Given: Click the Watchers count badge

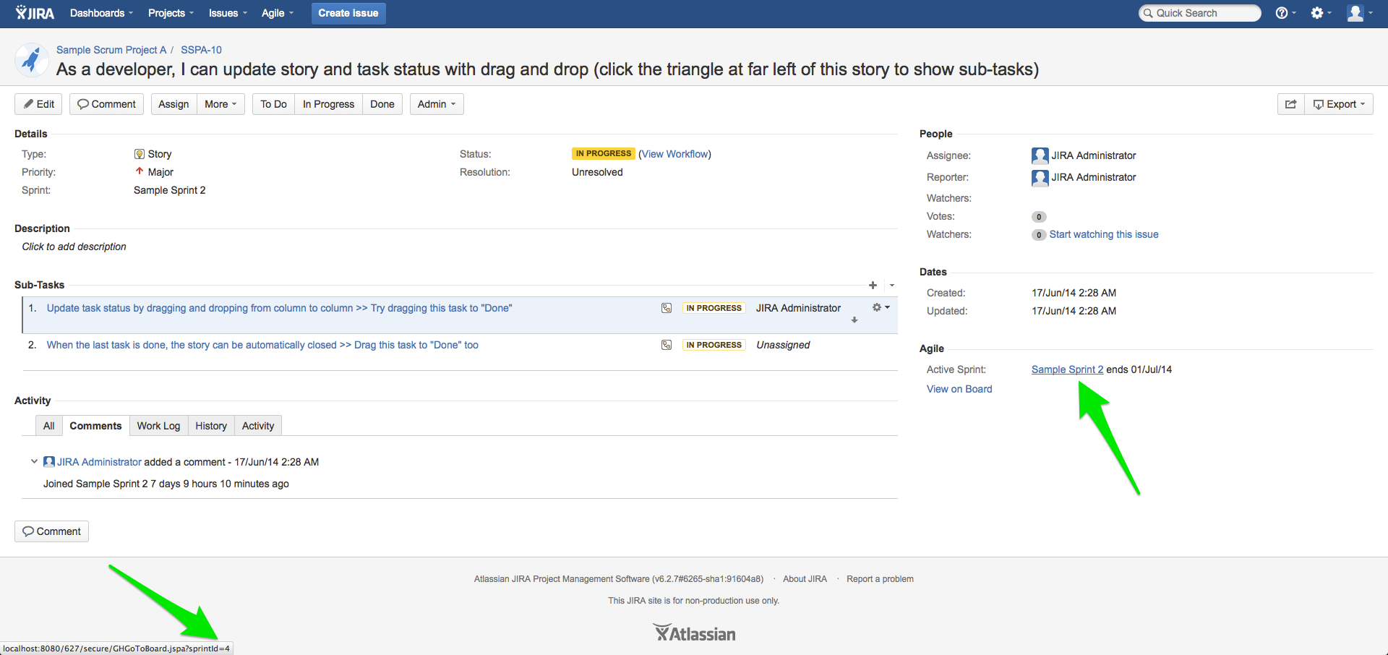Looking at the screenshot, I should tap(1039, 235).
